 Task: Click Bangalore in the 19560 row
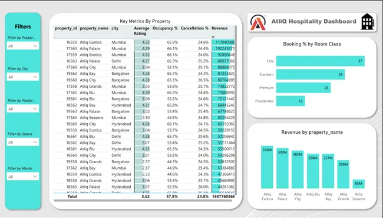(120, 80)
